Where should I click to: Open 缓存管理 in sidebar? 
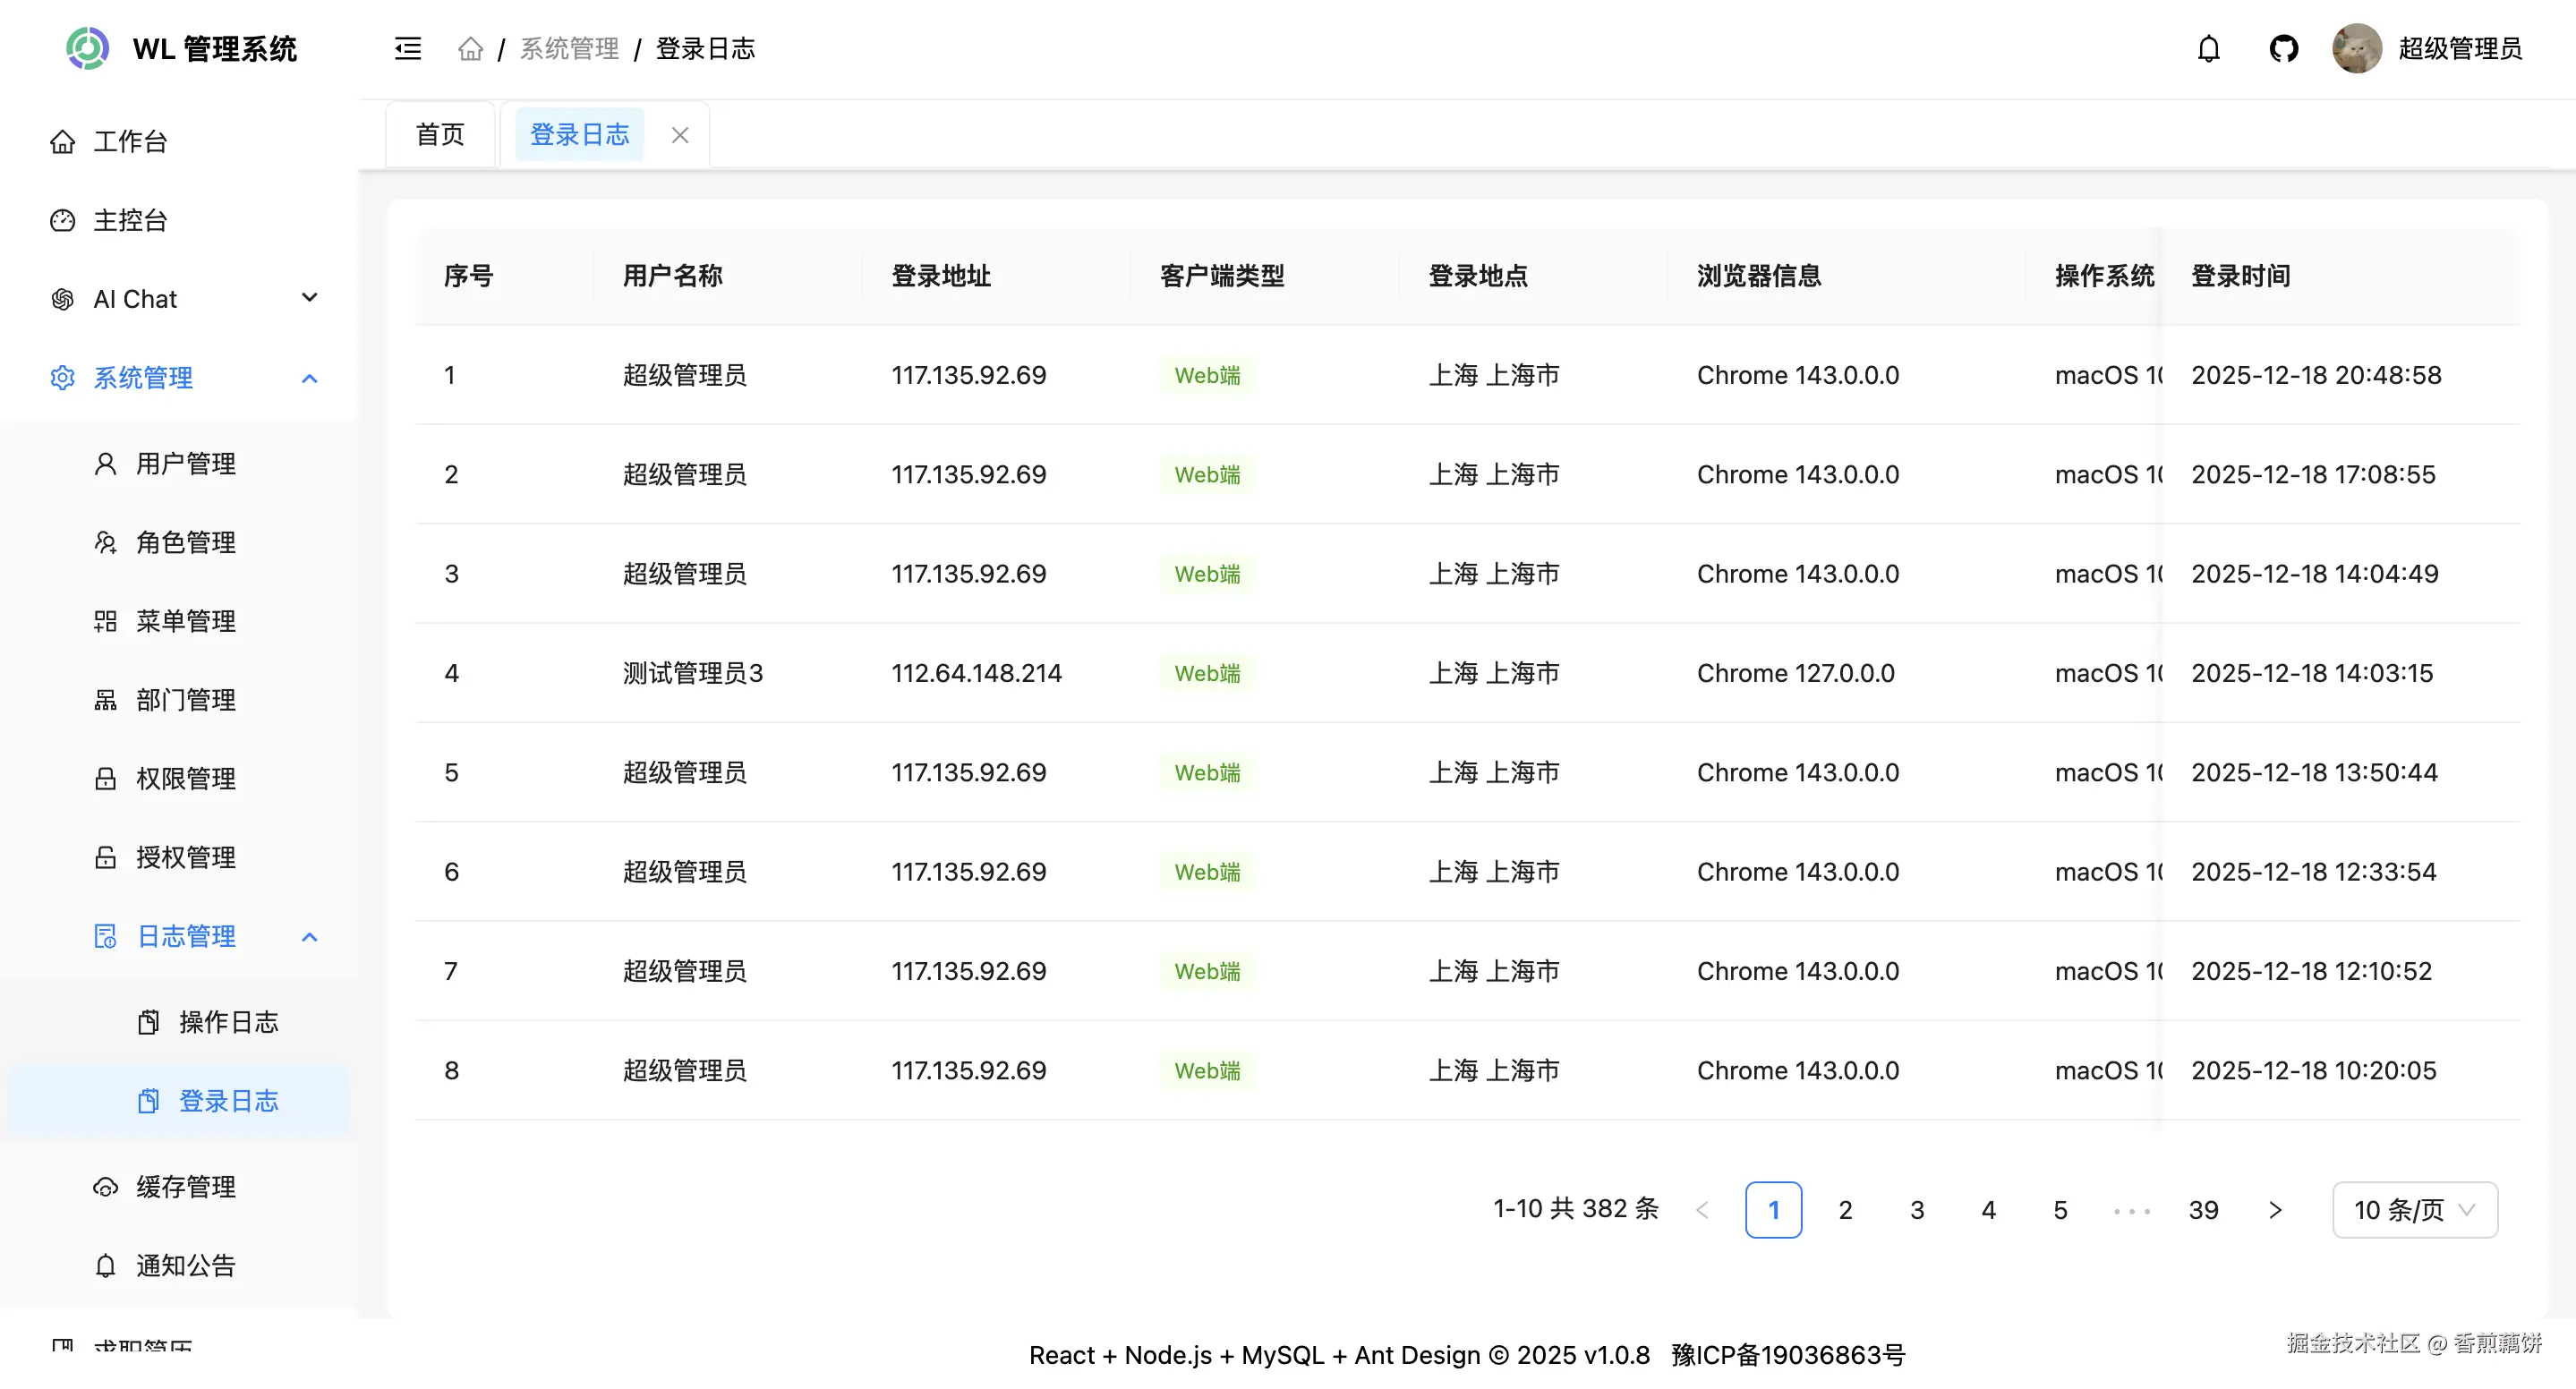186,1187
